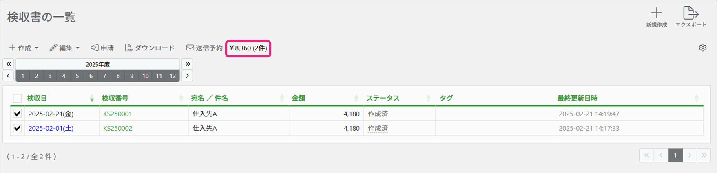717x173 pixels.
Task: Expand the 編集 dropdown menu
Action: coord(64,48)
